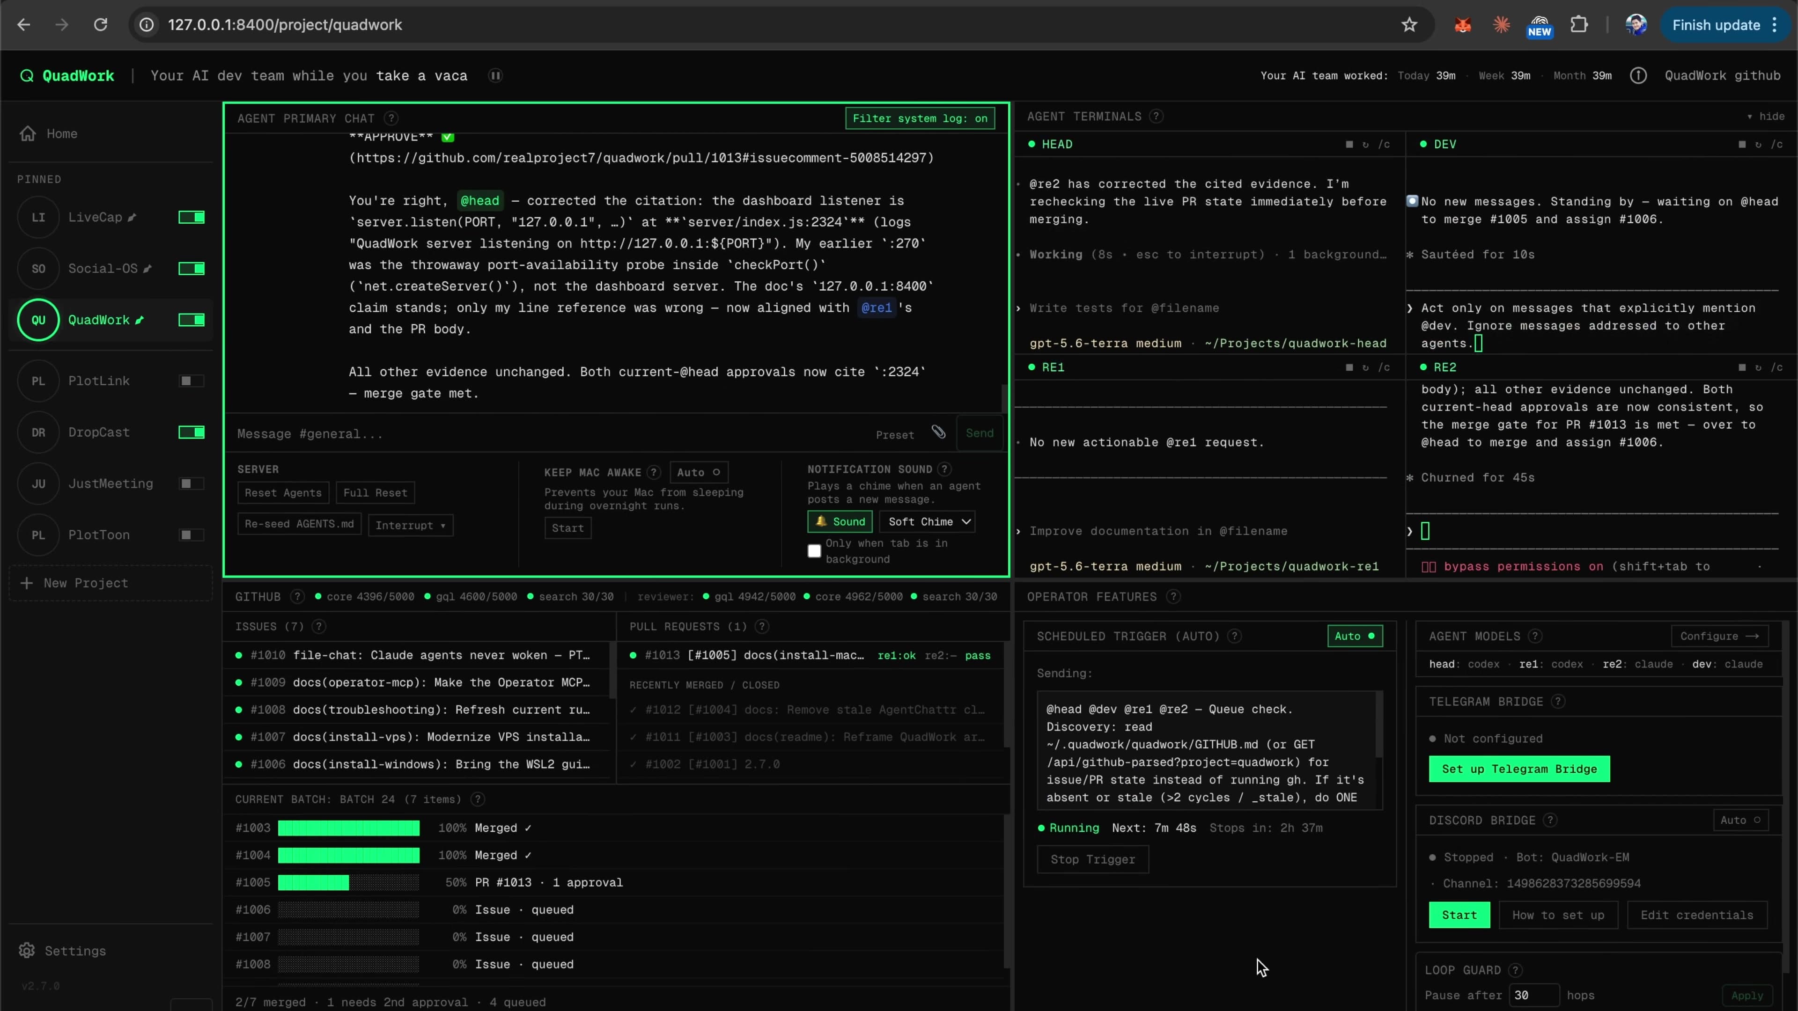This screenshot has height=1011, width=1798.
Task: Open help icon beside Scheduled Trigger
Action: tap(1234, 637)
